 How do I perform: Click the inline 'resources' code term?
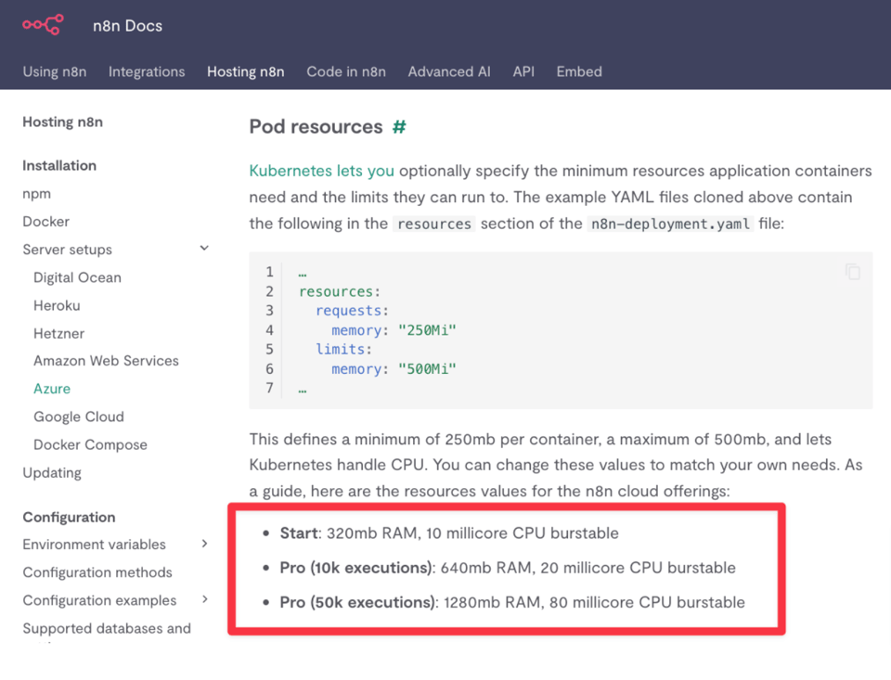point(434,224)
